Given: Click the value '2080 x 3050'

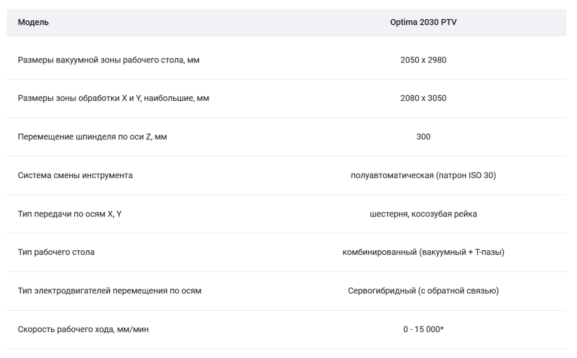Looking at the screenshot, I should [423, 98].
